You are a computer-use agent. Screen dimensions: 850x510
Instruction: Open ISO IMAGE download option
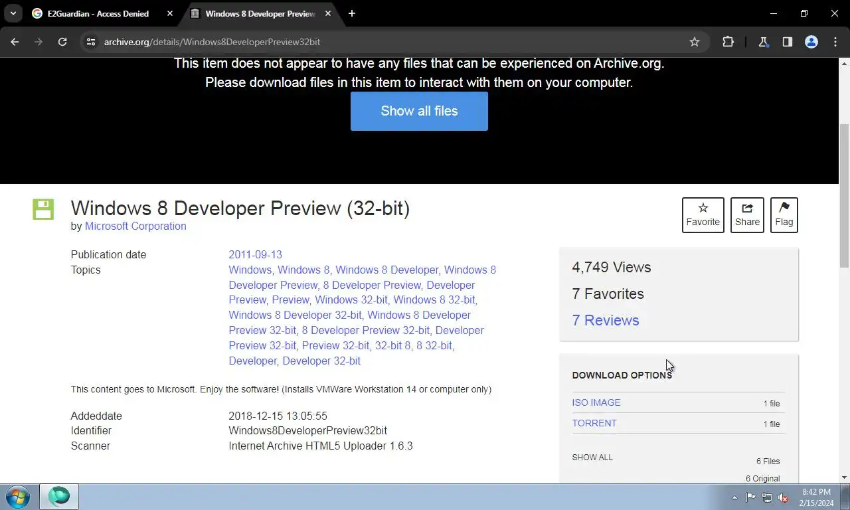coord(596,402)
